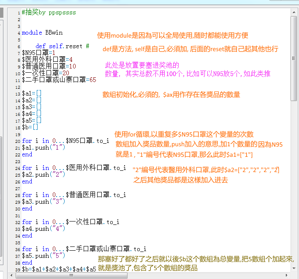Click 'def self.reset #' on line 6

coord(63,46)
